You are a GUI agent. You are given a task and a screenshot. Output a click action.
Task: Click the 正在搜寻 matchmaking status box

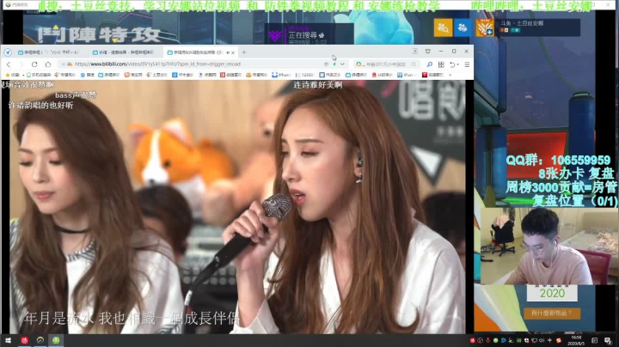(x=309, y=34)
